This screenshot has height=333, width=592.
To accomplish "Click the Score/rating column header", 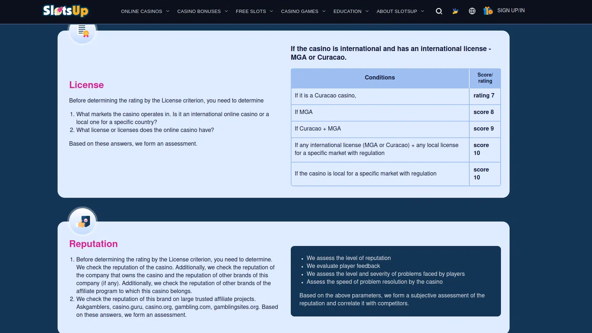I will pos(485,78).
